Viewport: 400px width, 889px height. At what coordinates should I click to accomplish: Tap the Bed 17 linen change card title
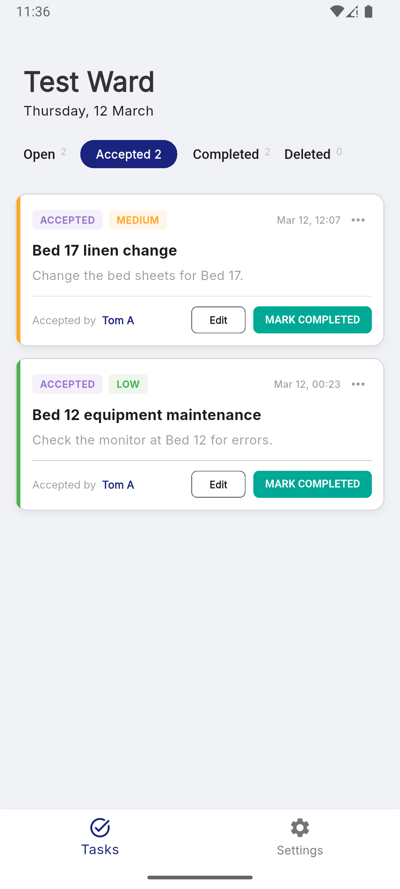tap(105, 250)
